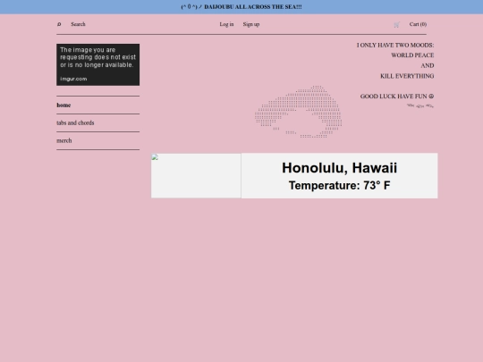Click the dotted ASCII art image
This screenshot has width=483, height=362.
[x=298, y=112]
